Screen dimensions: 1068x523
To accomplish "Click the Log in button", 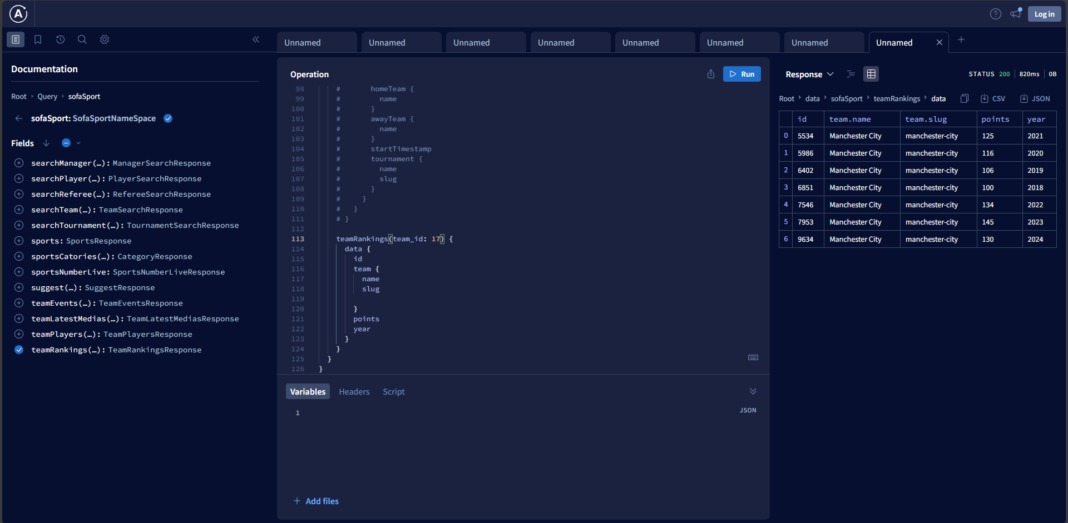I will [1045, 14].
